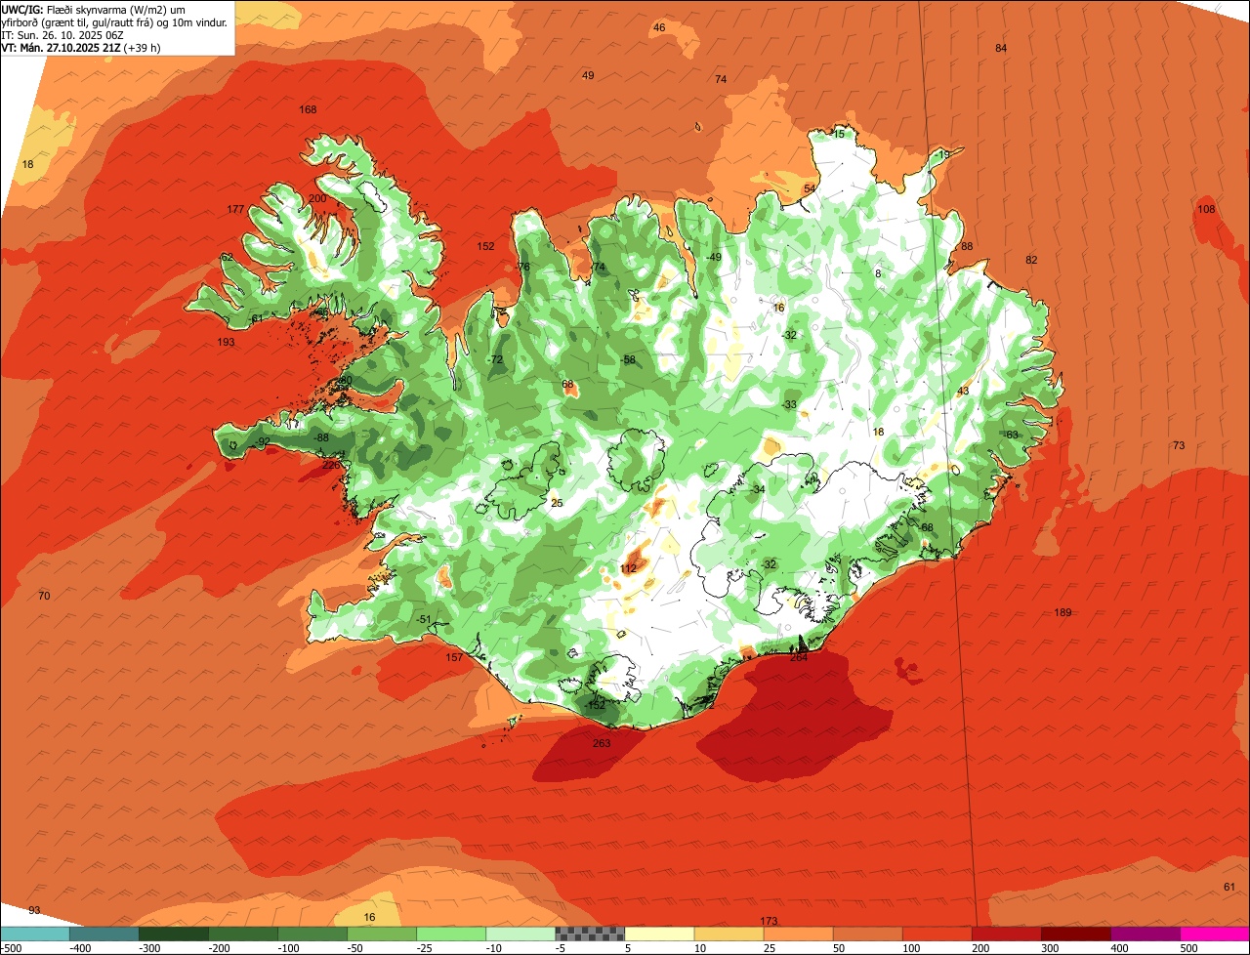Viewport: 1250px width, 955px height.
Task: Click the value -58 in north central Iceland
Action: click(x=628, y=359)
